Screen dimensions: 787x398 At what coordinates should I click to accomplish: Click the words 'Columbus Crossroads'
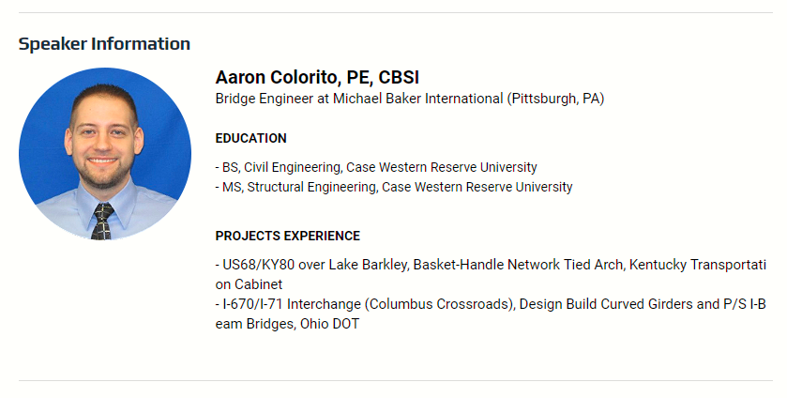439,304
